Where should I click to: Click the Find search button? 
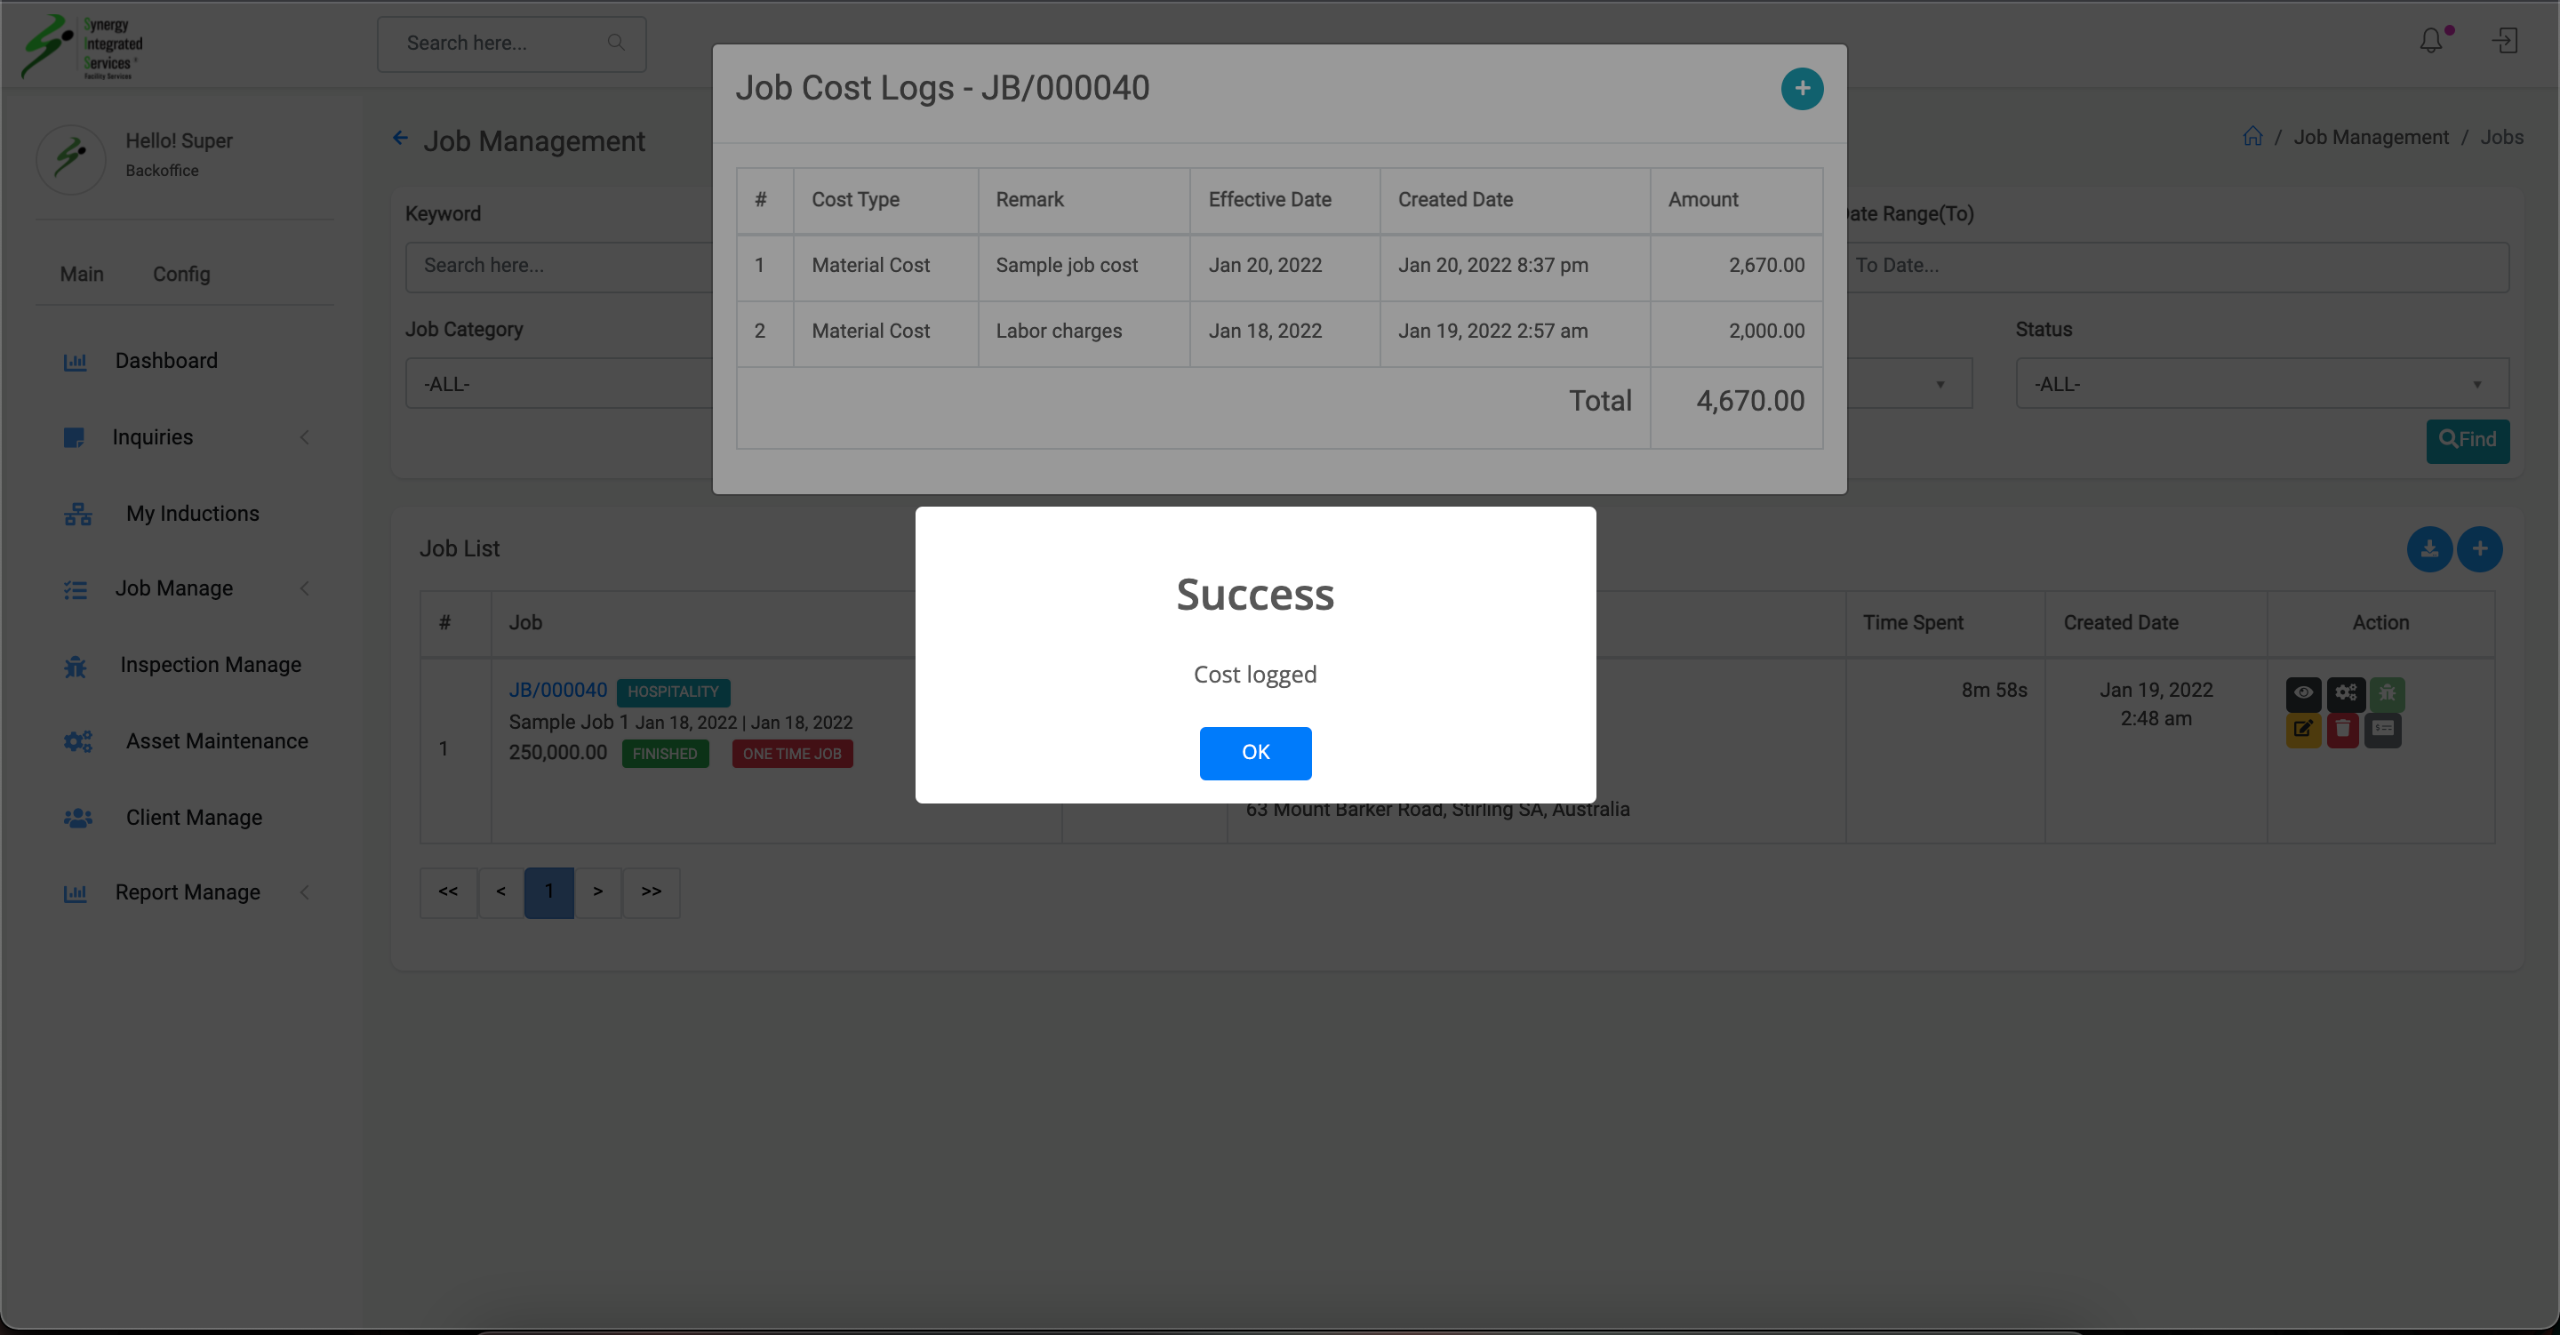pyautogui.click(x=2467, y=440)
